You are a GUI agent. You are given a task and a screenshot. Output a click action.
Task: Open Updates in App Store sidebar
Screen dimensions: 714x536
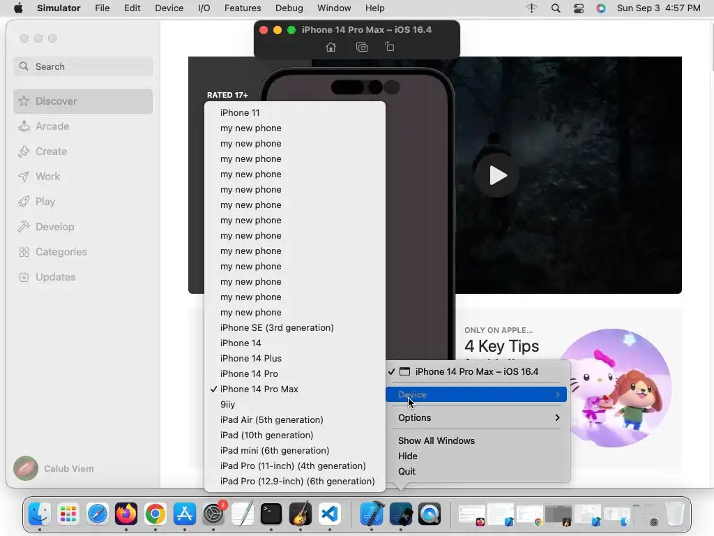pyautogui.click(x=83, y=276)
